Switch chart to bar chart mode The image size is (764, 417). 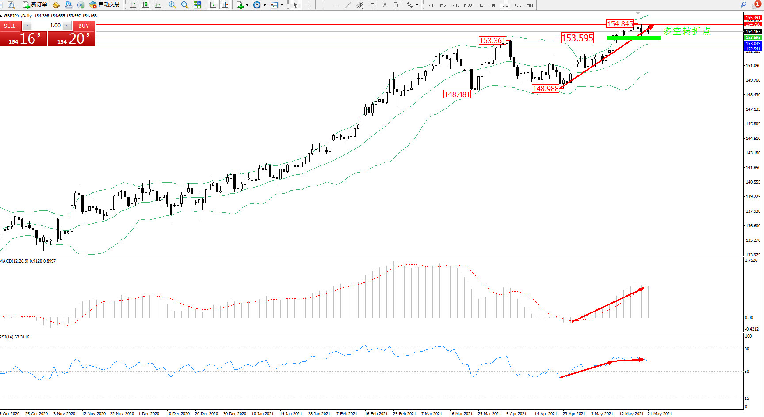point(133,5)
